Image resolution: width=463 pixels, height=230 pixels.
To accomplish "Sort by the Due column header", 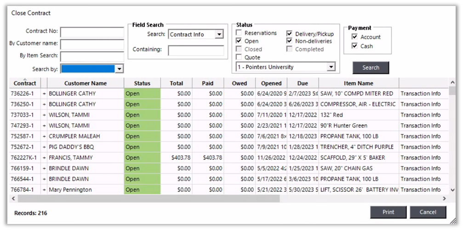I will coord(303,83).
